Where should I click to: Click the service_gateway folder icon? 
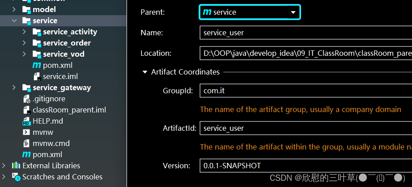26,87
